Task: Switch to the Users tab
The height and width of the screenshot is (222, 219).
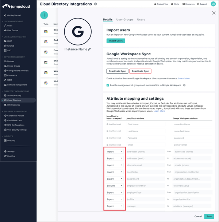Action: pyautogui.click(x=141, y=20)
